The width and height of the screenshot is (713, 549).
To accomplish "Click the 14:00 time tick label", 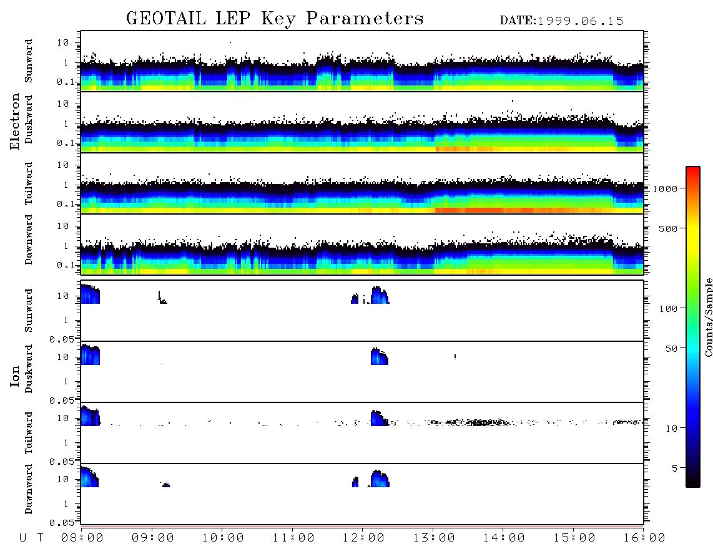I will (504, 538).
